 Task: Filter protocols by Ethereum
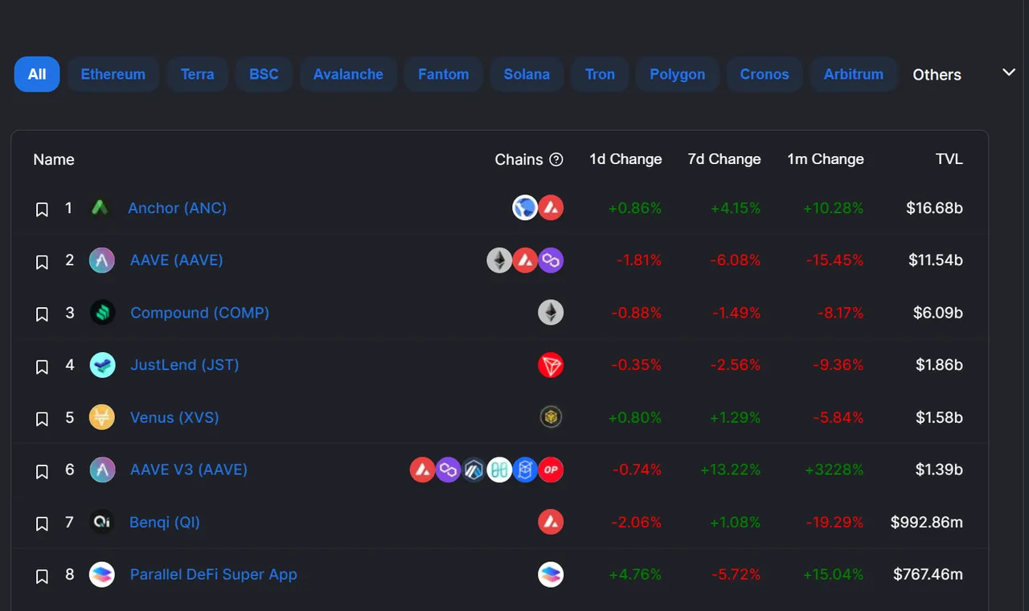pos(113,74)
